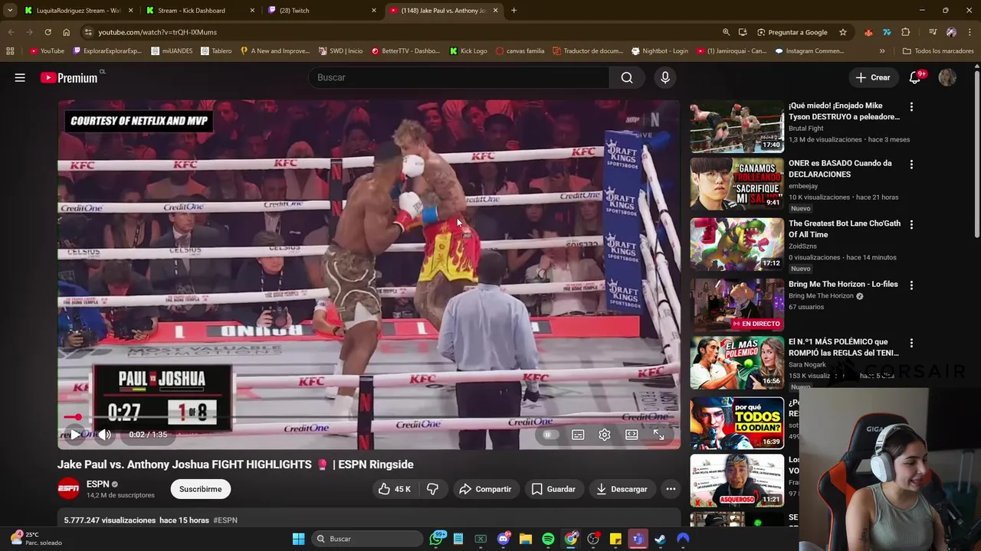Open a new browser tab
The image size is (981, 551).
pyautogui.click(x=513, y=11)
